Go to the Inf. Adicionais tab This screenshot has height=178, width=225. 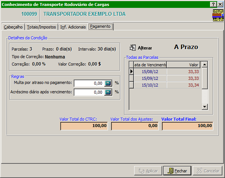pos(73,27)
